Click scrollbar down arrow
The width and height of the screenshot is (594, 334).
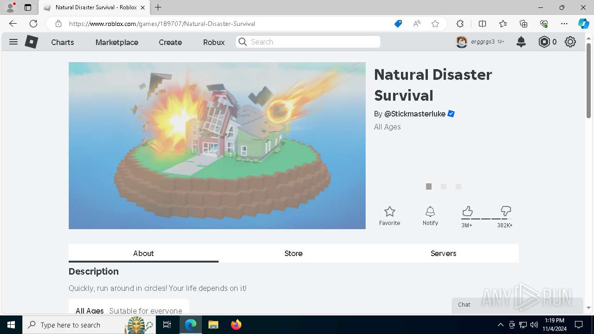tap(589, 308)
